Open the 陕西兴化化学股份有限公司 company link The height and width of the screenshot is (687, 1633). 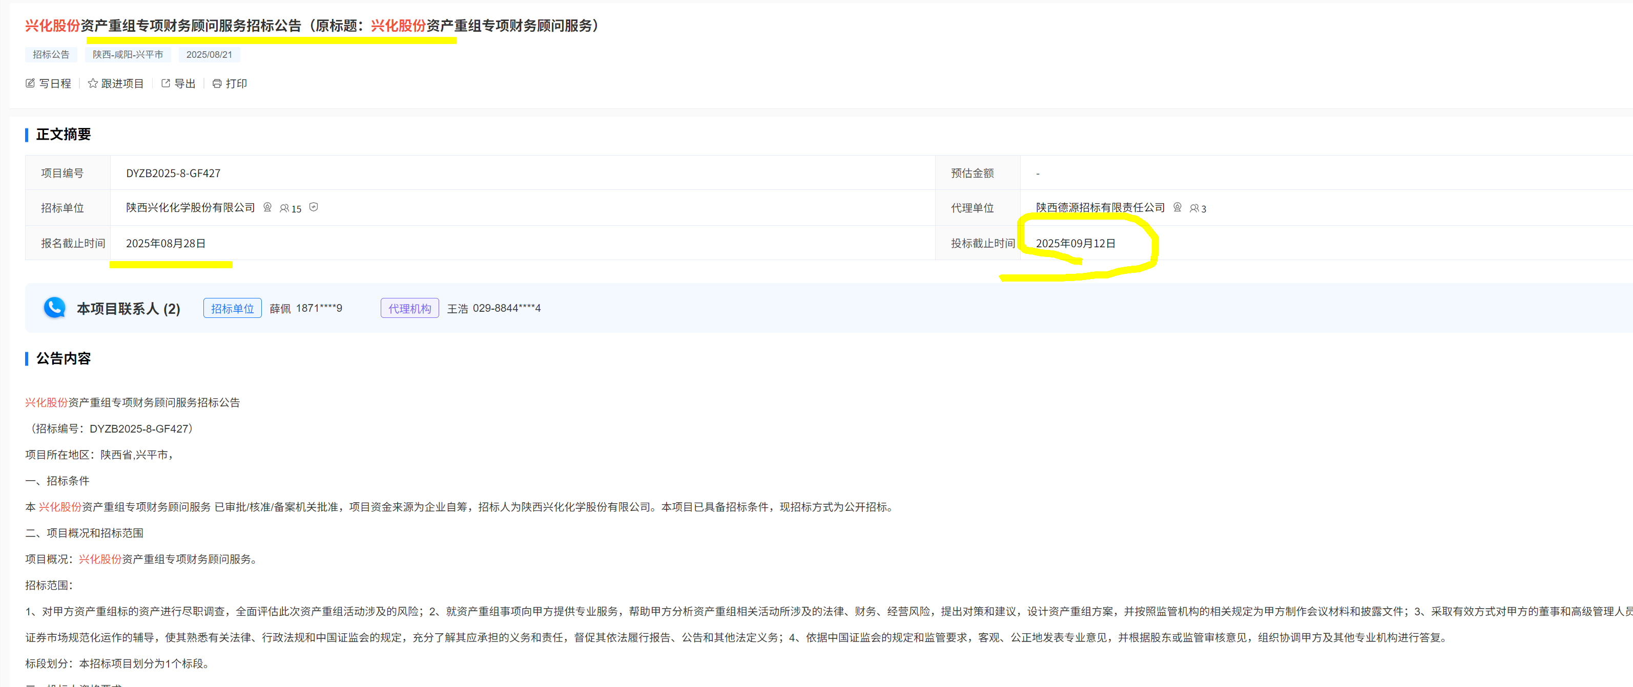(x=190, y=208)
